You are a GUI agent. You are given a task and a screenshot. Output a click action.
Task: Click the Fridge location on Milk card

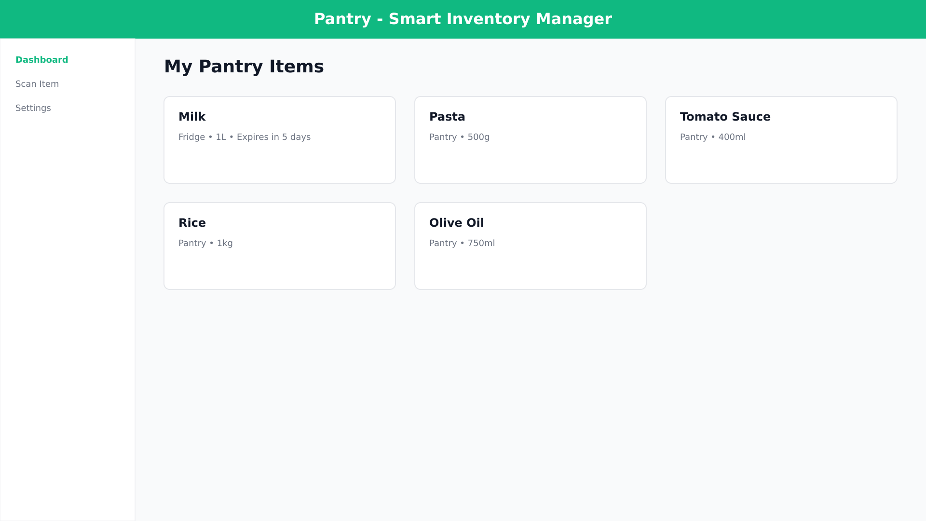(191, 137)
